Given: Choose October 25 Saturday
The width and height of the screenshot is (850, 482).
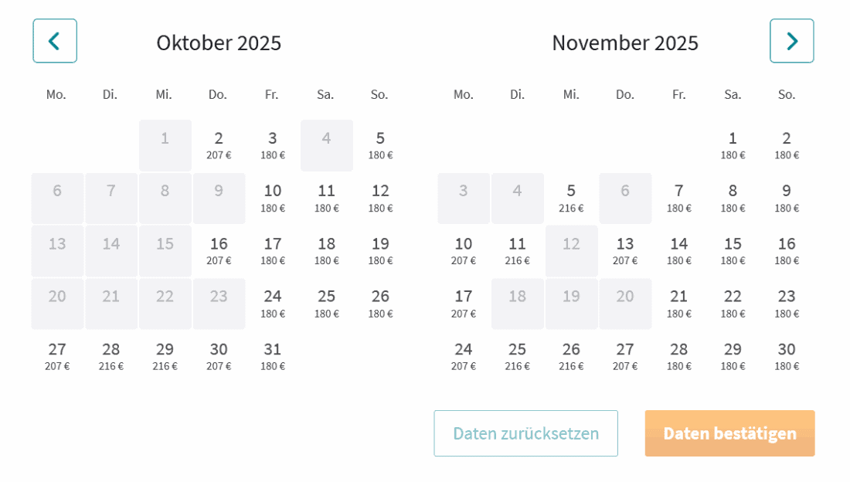Looking at the screenshot, I should tap(326, 304).
